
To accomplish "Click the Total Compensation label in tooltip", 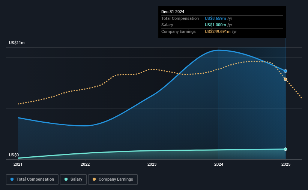I will [180, 18].
